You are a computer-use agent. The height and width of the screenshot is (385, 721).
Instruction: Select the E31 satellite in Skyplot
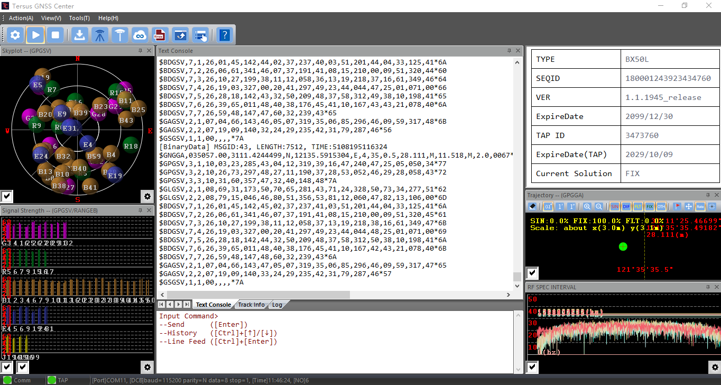click(70, 128)
